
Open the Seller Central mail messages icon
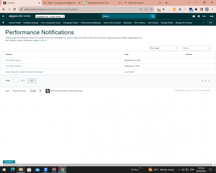(x=194, y=16)
